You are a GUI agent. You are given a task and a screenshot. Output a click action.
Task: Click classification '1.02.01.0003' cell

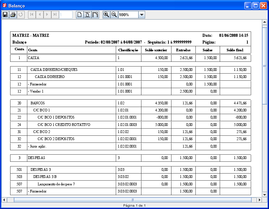click(x=127, y=125)
